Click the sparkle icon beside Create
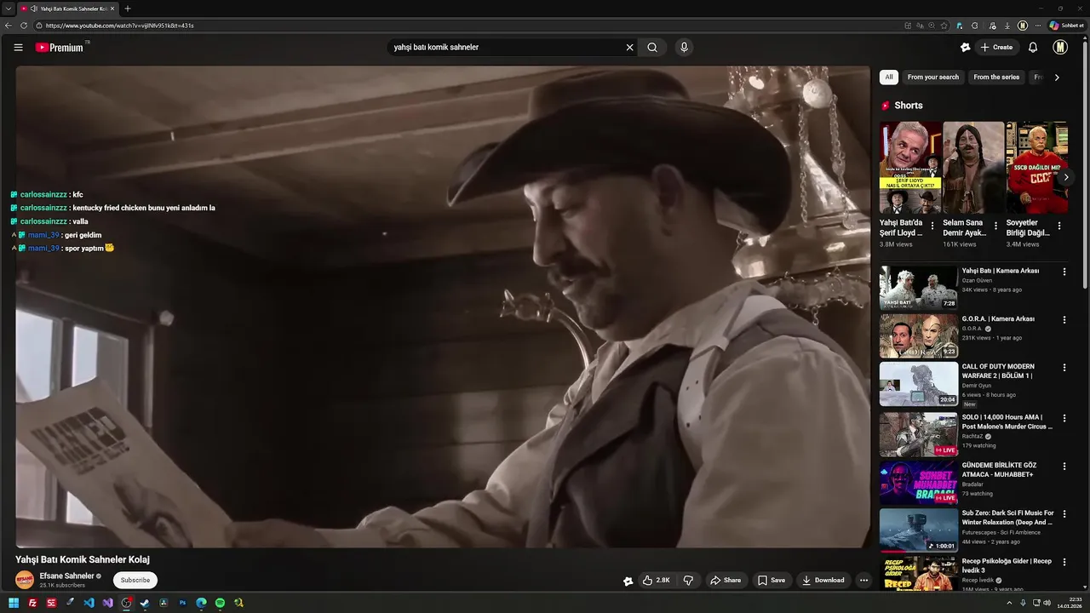The image size is (1090, 613). tap(965, 48)
